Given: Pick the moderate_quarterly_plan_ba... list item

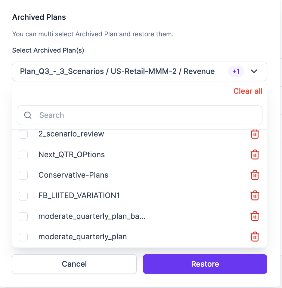Looking at the screenshot, I should point(92,216).
